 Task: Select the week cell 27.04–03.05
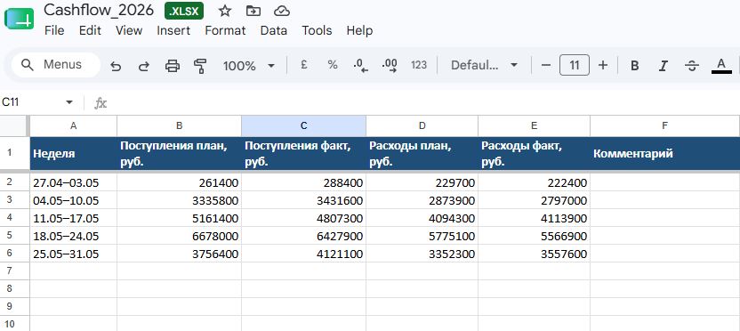[73, 182]
